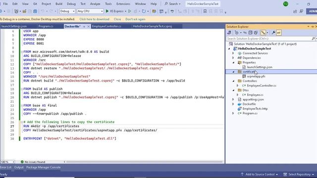Switch to the launchSettings.json editor tab
This screenshot has width=317, height=178.
tap(14, 26)
